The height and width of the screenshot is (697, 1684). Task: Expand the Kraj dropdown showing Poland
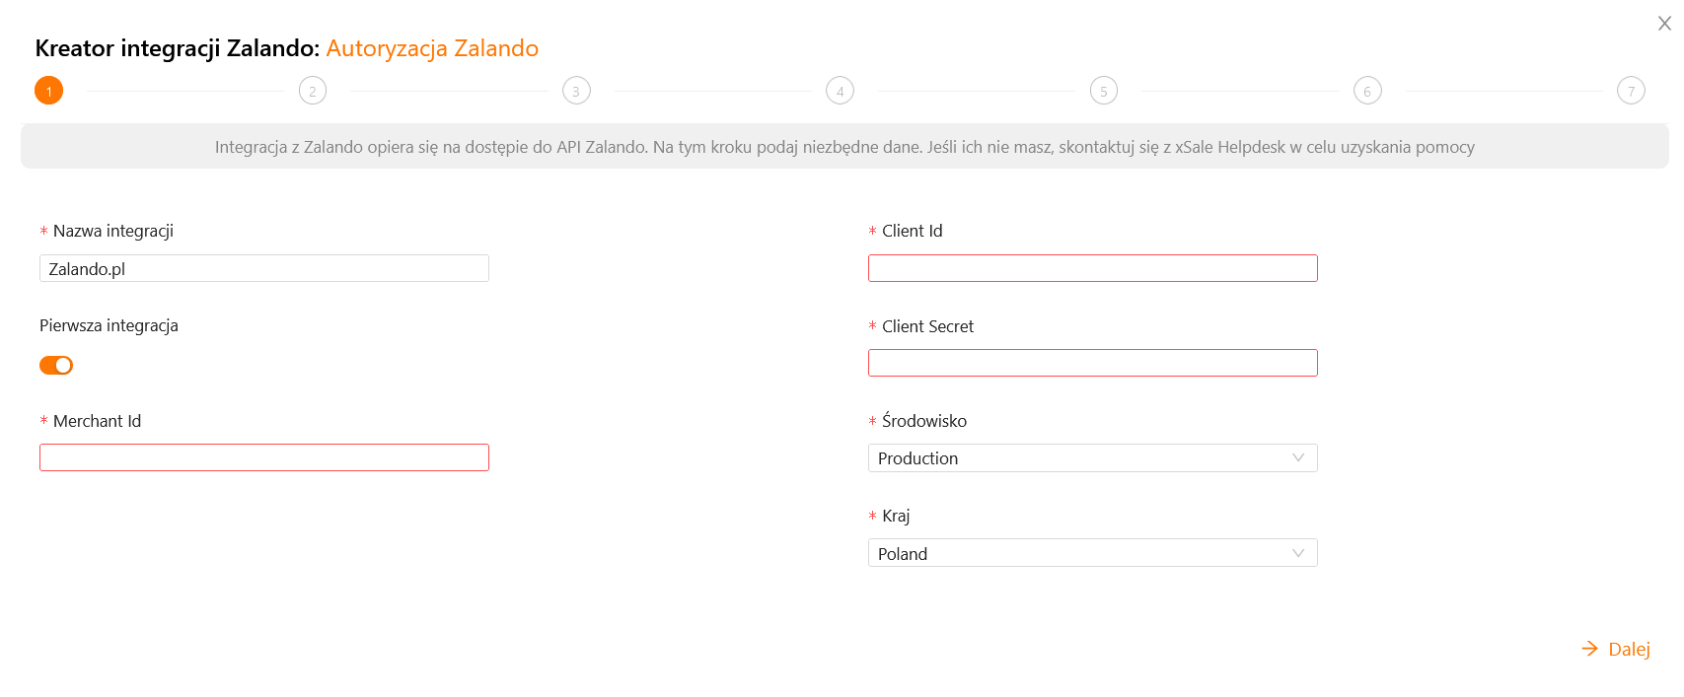click(x=1080, y=553)
